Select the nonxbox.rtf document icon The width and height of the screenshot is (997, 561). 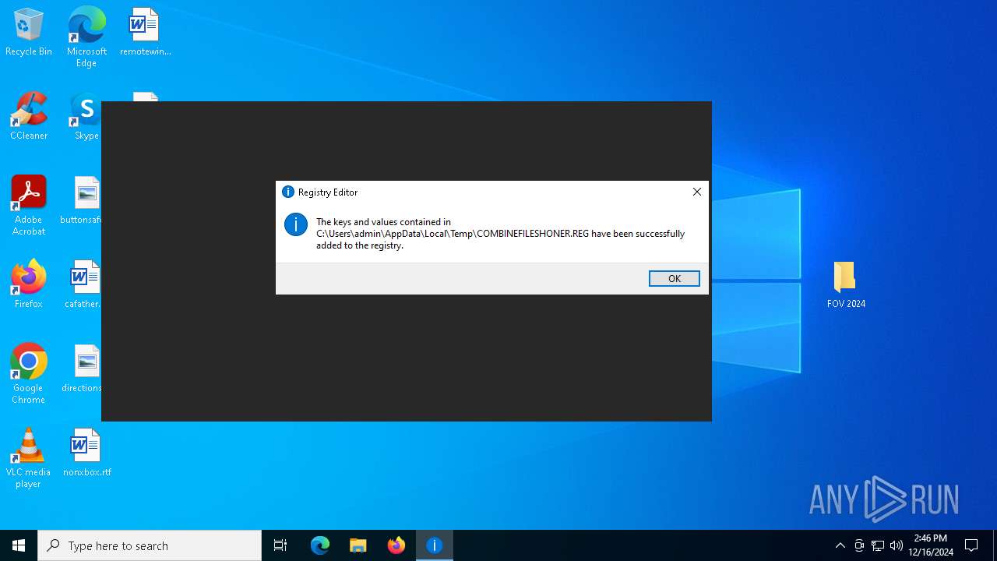tap(86, 453)
